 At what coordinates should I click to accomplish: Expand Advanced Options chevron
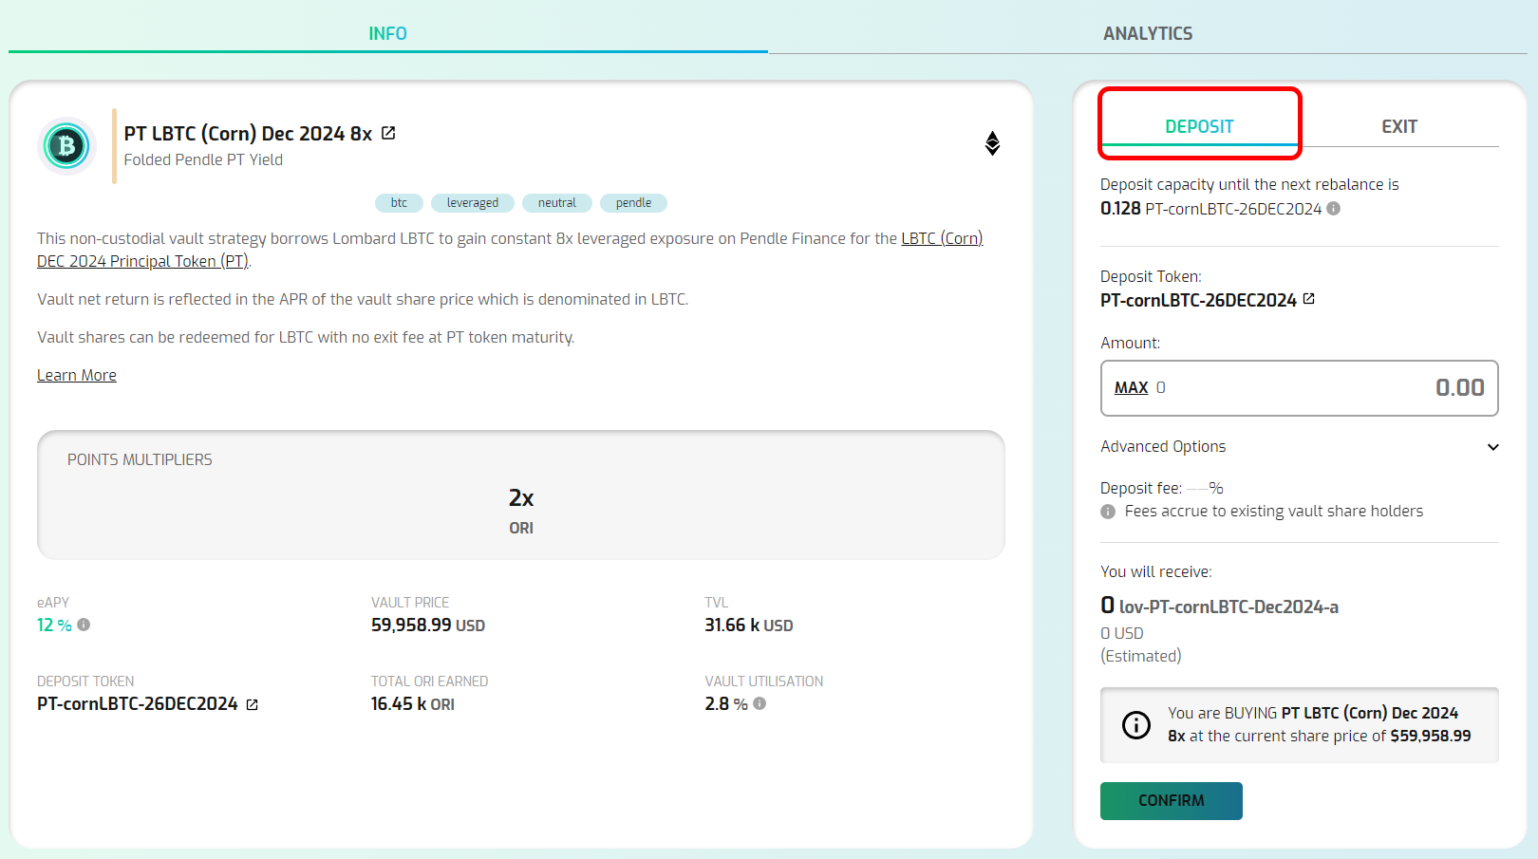tap(1492, 447)
